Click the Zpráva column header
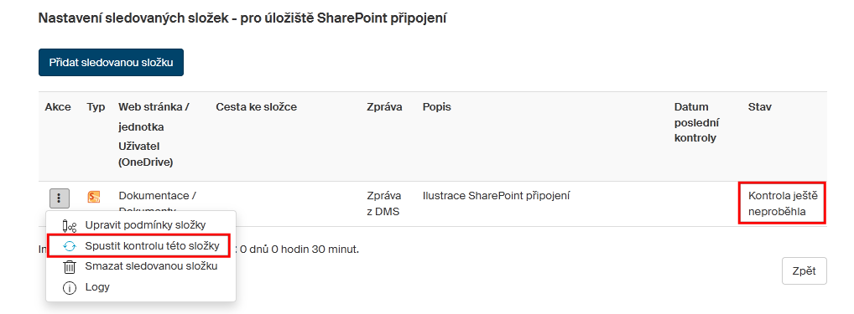The width and height of the screenshot is (854, 314). tap(384, 107)
